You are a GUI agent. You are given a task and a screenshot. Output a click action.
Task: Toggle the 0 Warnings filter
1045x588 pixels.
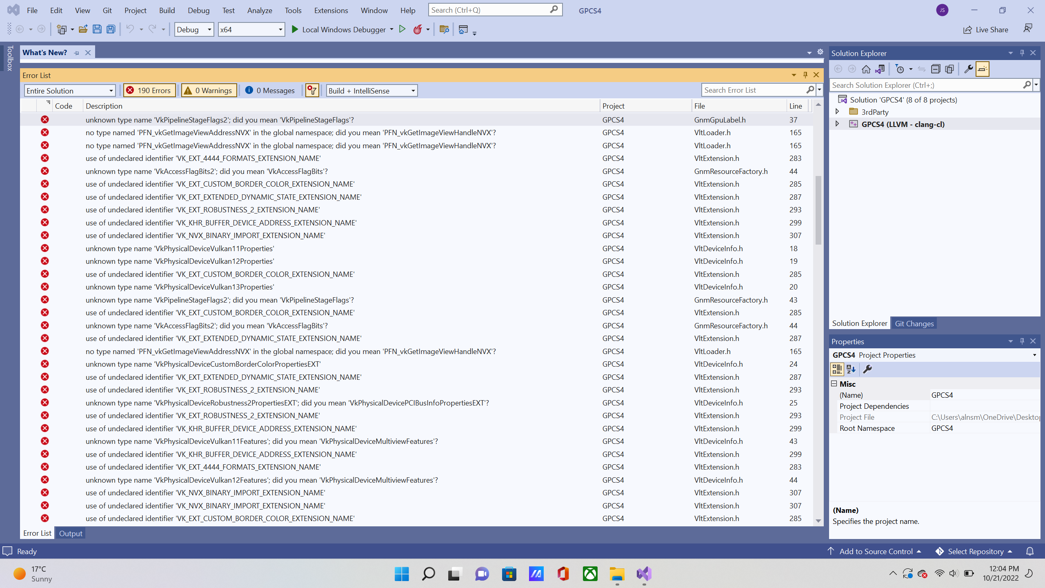209,90
